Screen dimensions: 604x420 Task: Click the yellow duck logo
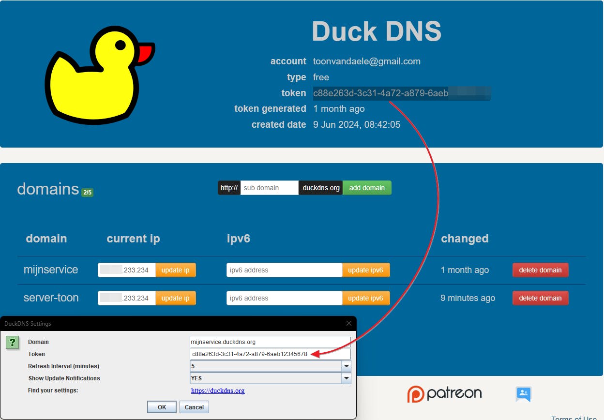pos(99,75)
